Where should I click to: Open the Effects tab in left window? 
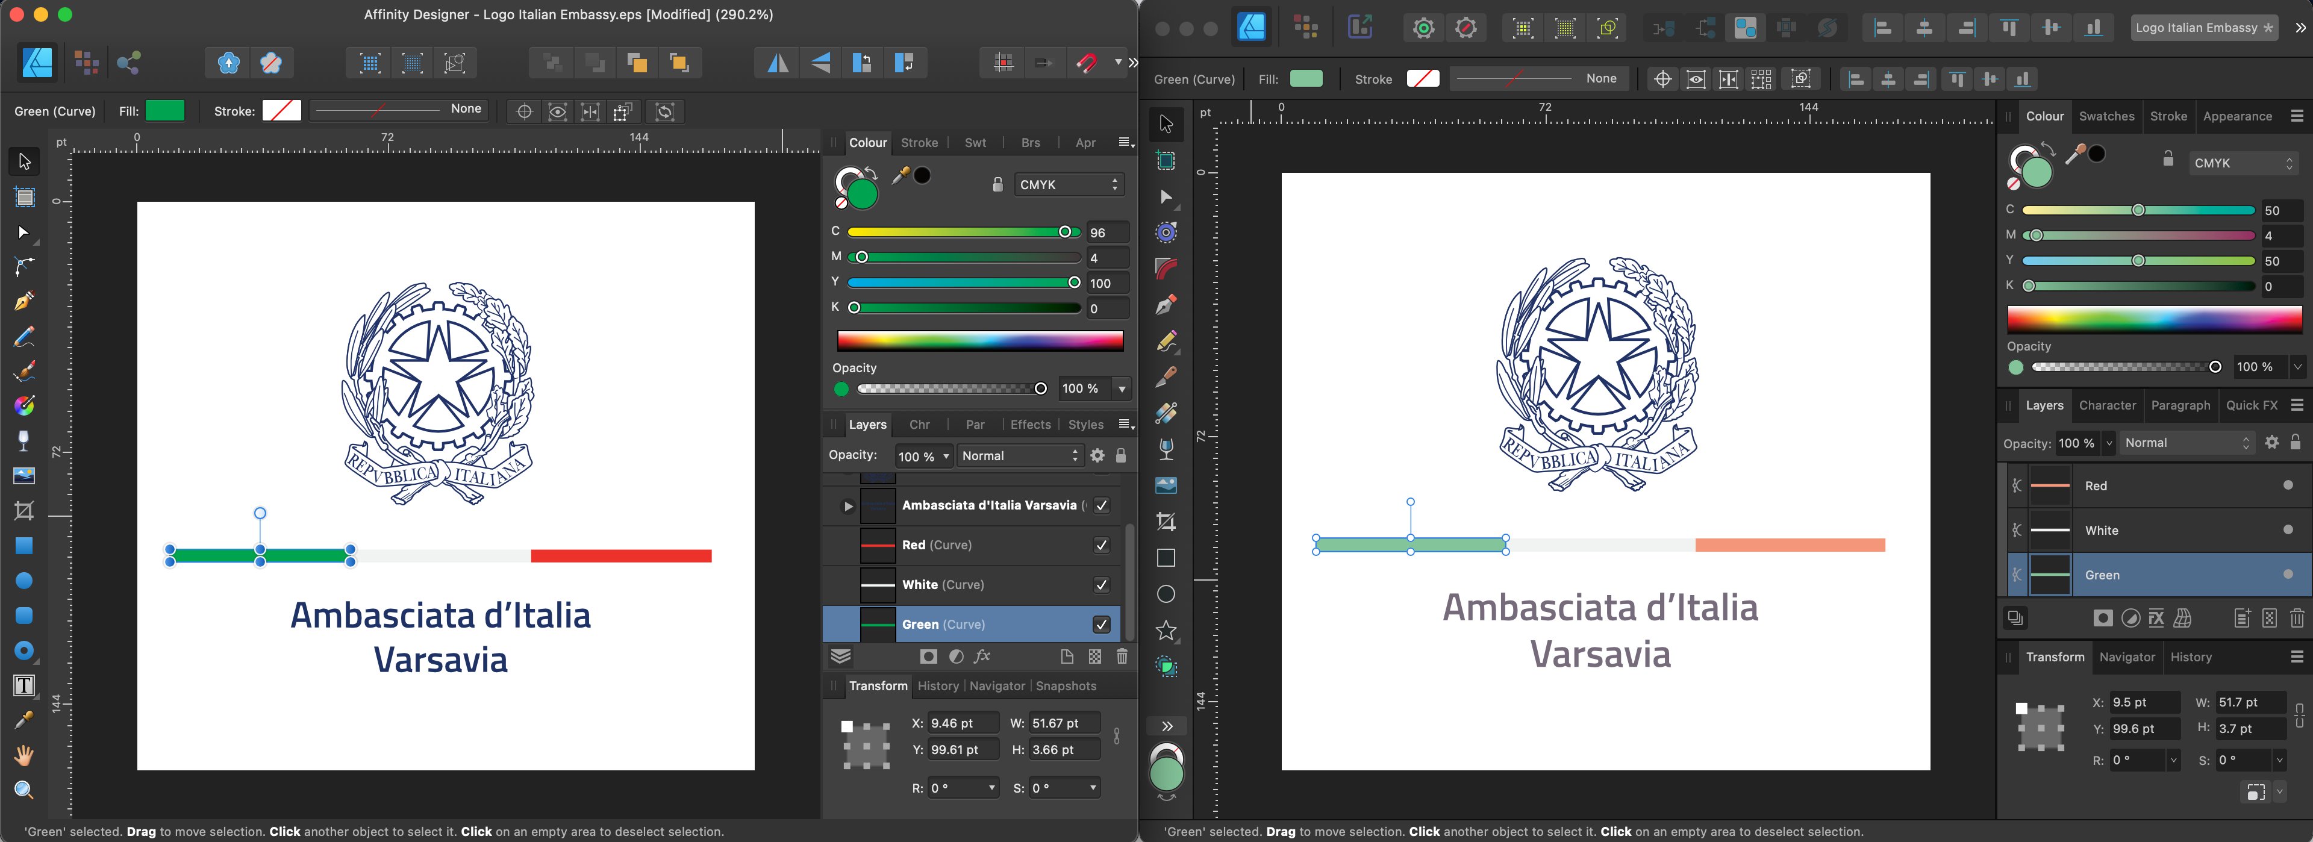click(1030, 425)
